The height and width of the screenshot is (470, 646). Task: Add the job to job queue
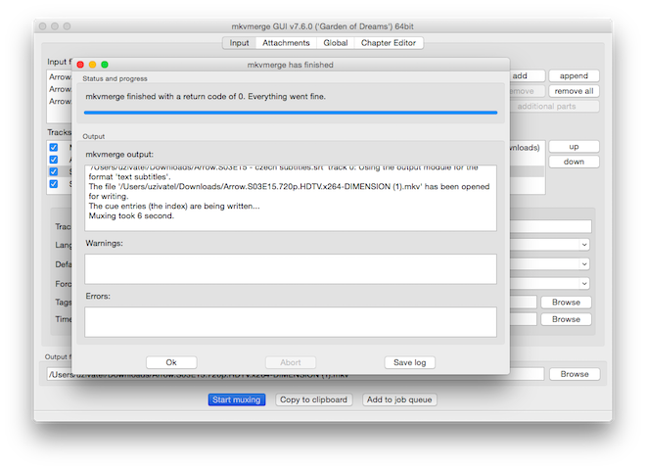coord(399,399)
